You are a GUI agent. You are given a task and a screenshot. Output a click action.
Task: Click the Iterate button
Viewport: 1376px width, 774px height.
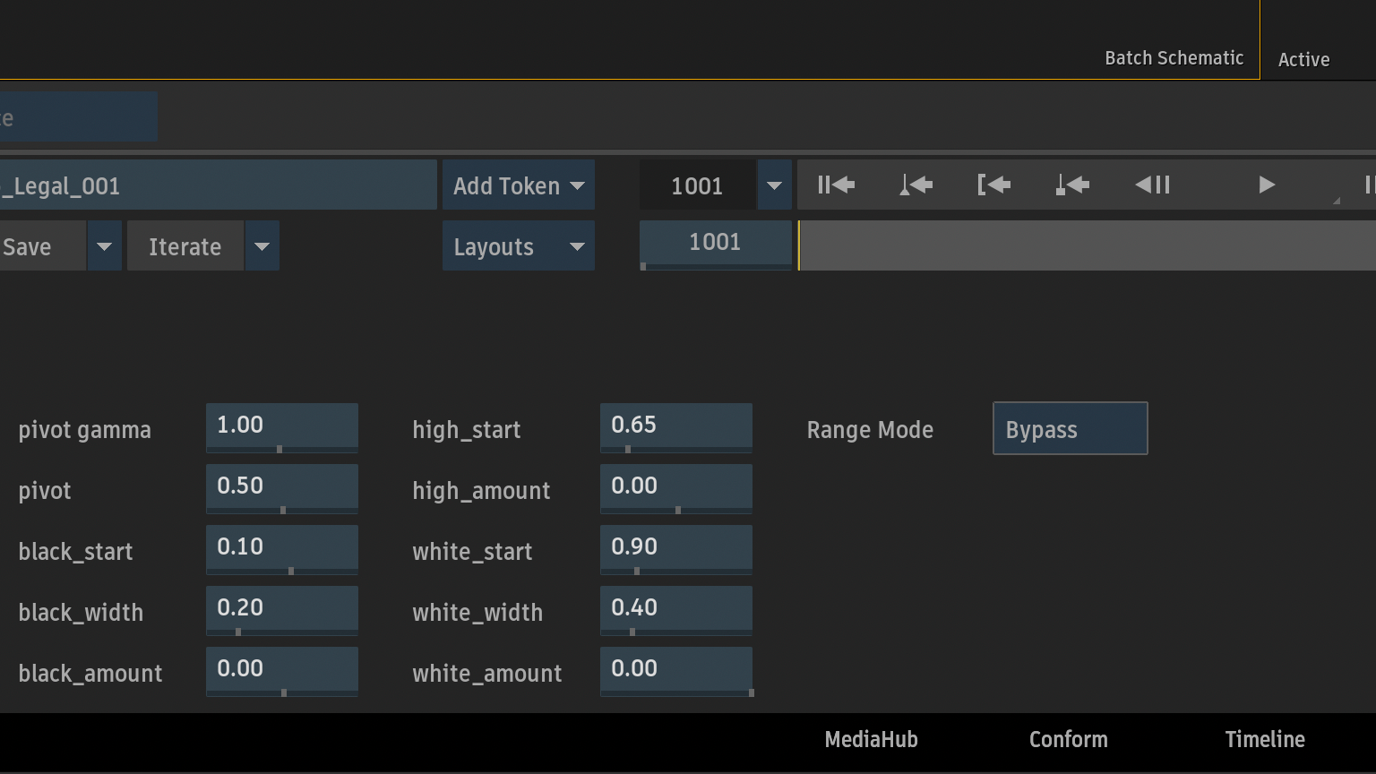coord(185,245)
